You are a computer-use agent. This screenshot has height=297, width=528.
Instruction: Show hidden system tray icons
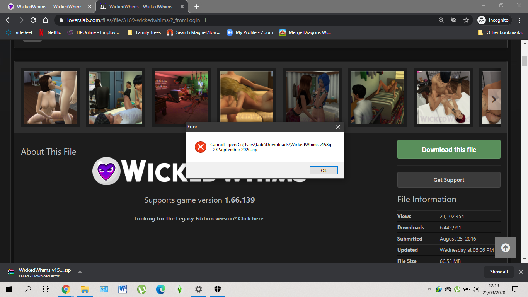[x=429, y=289]
